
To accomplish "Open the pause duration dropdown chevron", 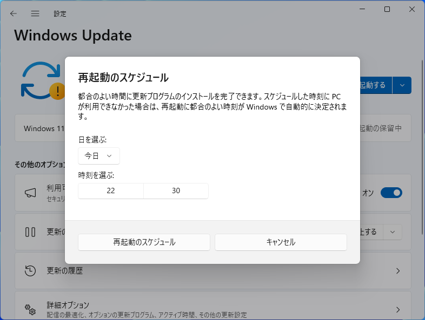I will point(393,232).
